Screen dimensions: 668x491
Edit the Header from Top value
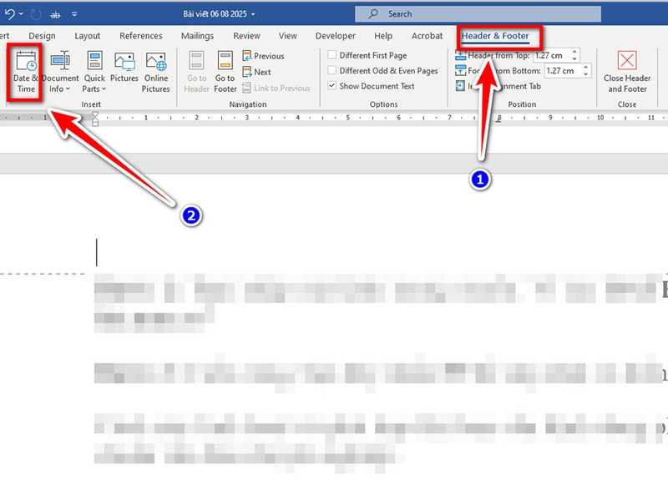point(552,55)
